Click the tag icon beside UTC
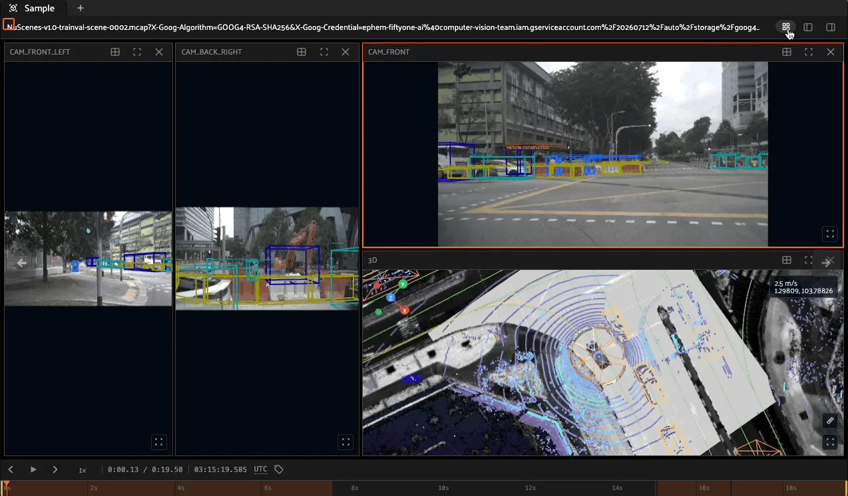The width and height of the screenshot is (848, 496). point(279,469)
